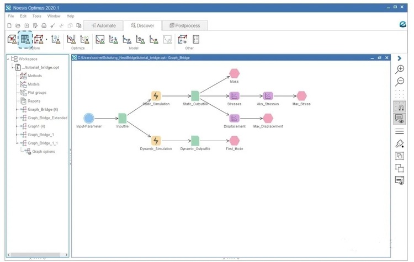
Task: Click the paint bucket fill icon
Action: click(x=400, y=143)
